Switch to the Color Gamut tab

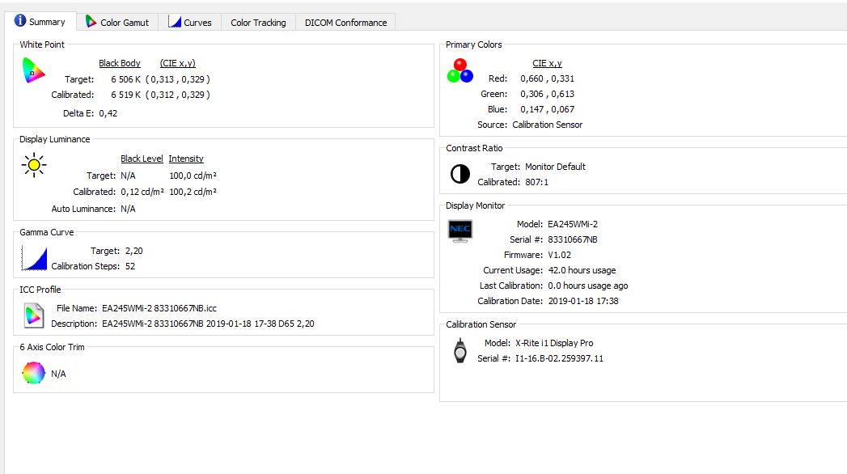[117, 23]
